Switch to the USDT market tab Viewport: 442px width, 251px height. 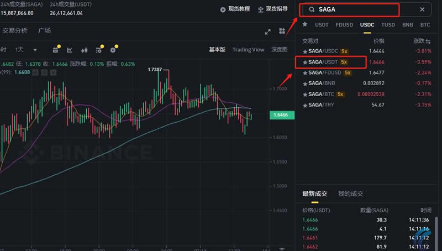coord(322,25)
